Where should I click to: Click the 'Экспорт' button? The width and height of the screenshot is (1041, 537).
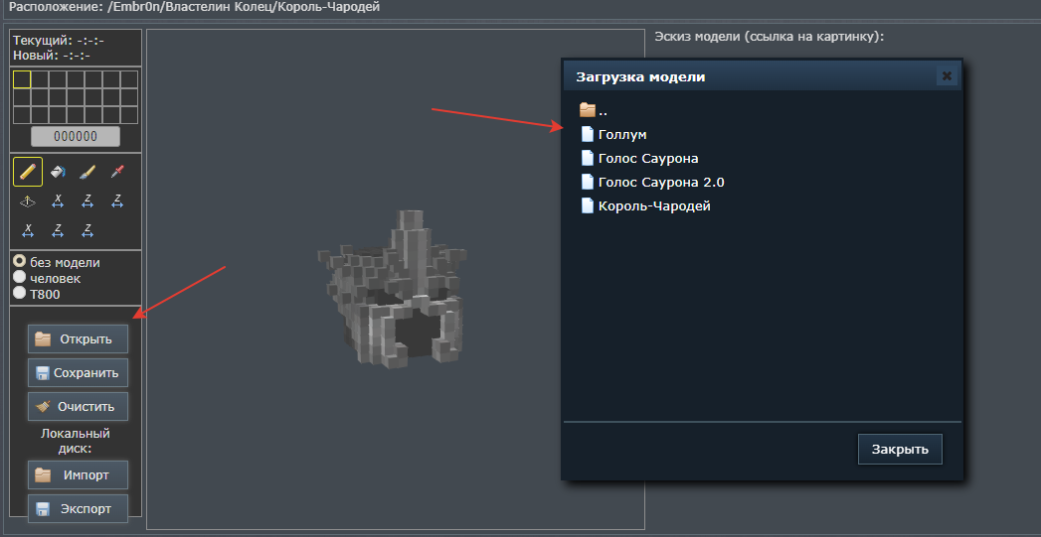(78, 509)
